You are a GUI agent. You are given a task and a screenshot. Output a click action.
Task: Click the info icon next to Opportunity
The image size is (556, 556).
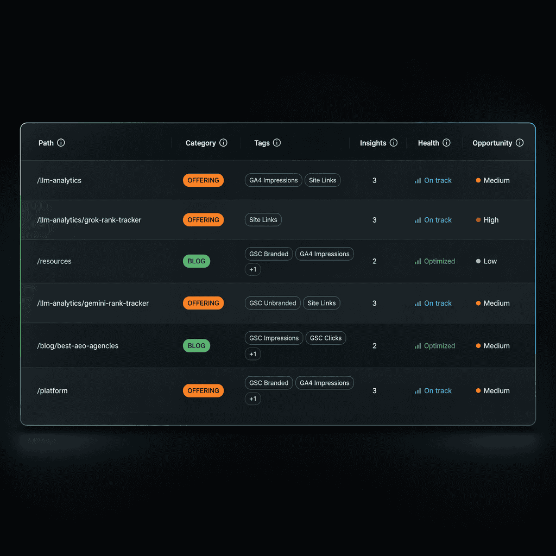click(x=520, y=143)
